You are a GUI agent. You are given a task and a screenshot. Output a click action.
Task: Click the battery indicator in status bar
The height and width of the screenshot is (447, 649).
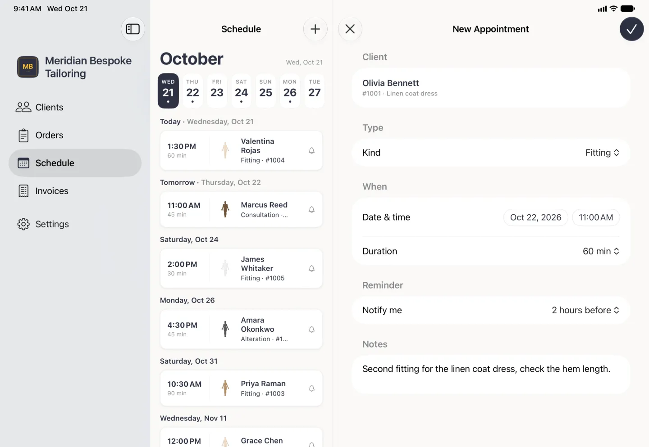point(628,9)
